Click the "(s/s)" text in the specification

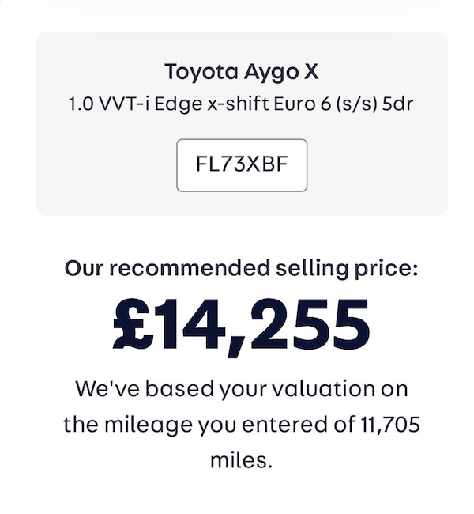click(x=352, y=104)
